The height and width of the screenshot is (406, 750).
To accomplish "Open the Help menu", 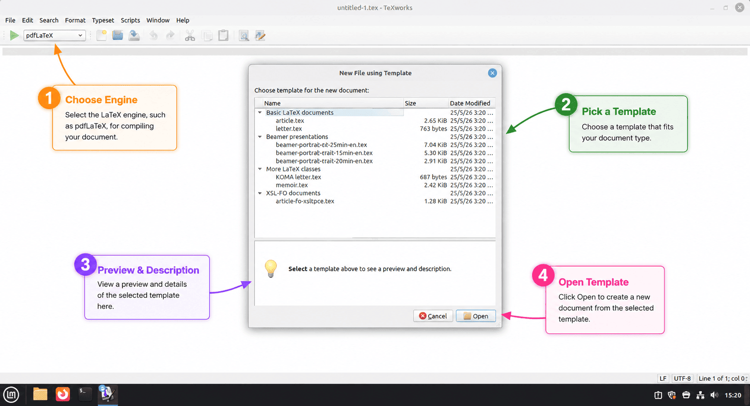I will point(183,20).
